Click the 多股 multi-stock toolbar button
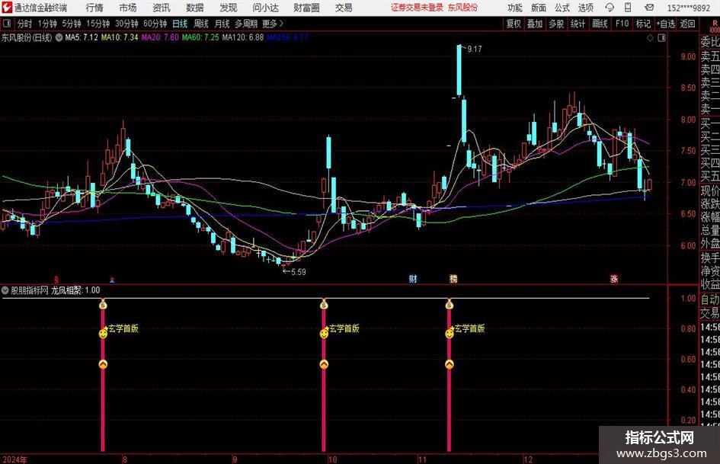The height and width of the screenshot is (464, 720). coord(556,24)
